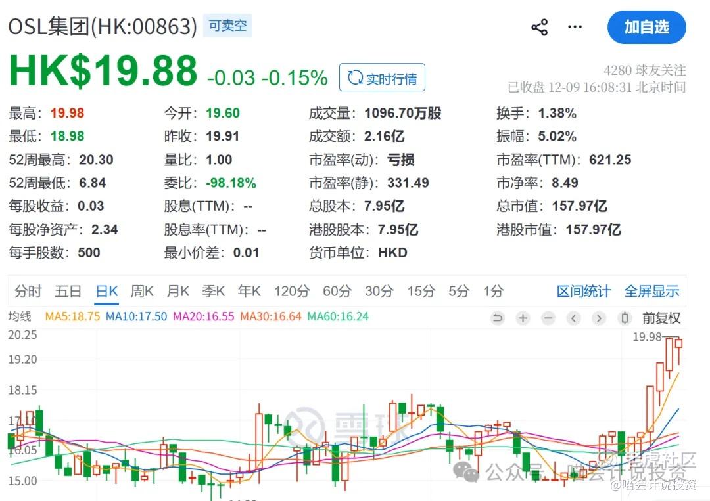Select the 1分 chart tab
The image size is (710, 501).
494,291
